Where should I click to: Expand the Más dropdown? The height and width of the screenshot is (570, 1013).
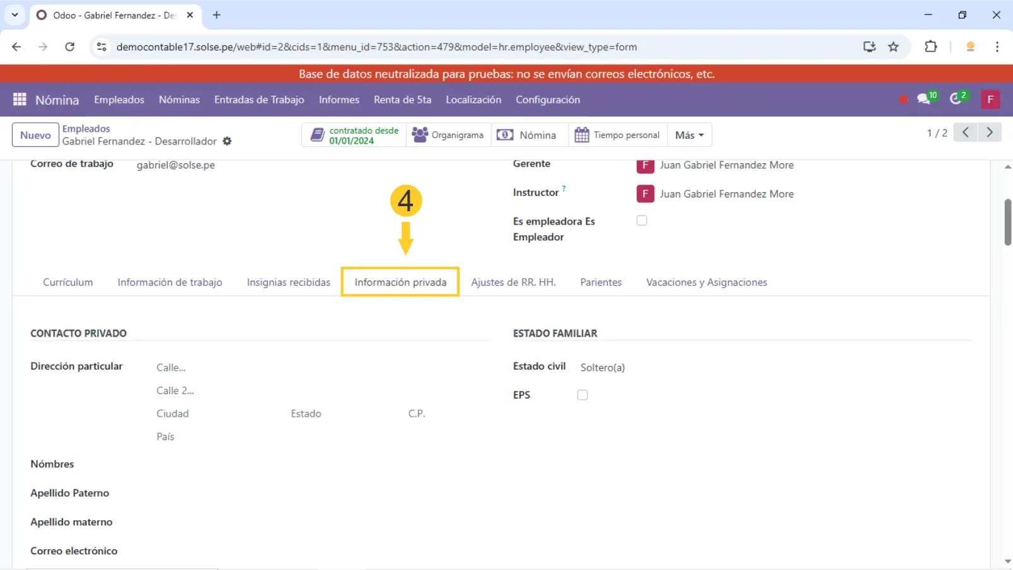(689, 135)
